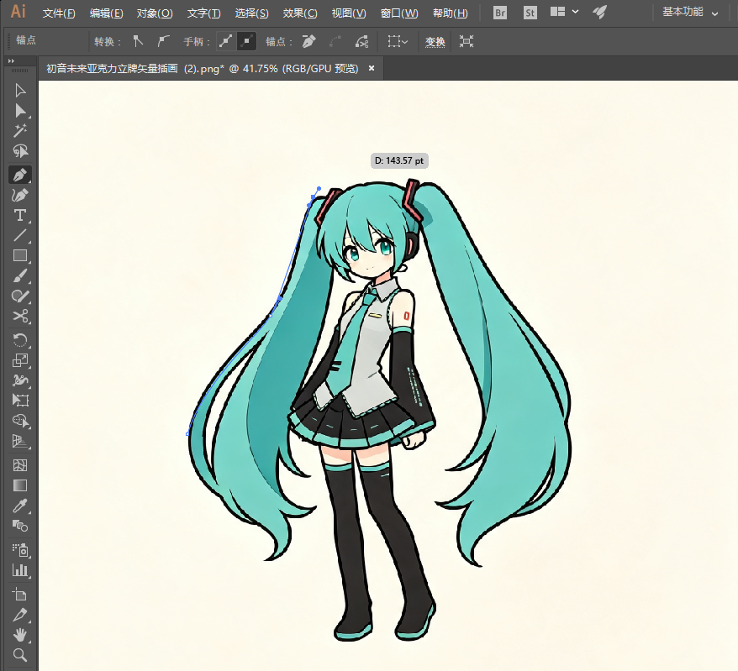Click the Illustrator Ai logo

(18, 11)
